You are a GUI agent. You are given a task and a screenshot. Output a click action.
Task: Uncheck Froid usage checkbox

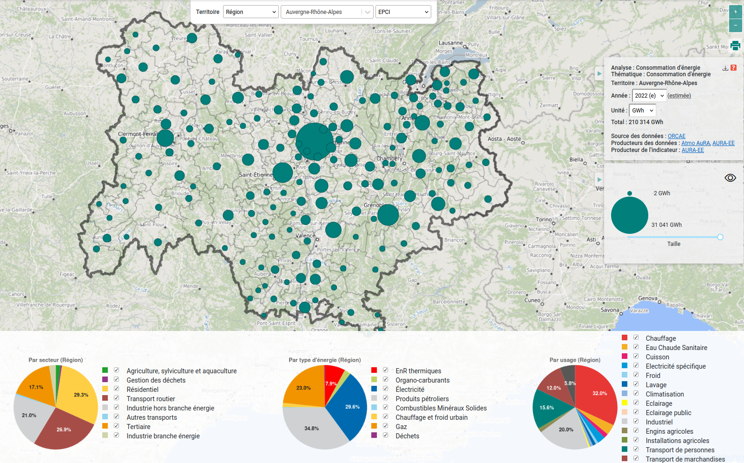[x=636, y=375]
